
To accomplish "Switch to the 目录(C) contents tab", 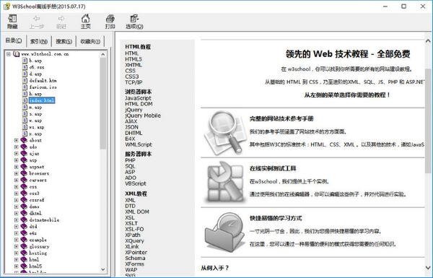I will pyautogui.click(x=14, y=40).
